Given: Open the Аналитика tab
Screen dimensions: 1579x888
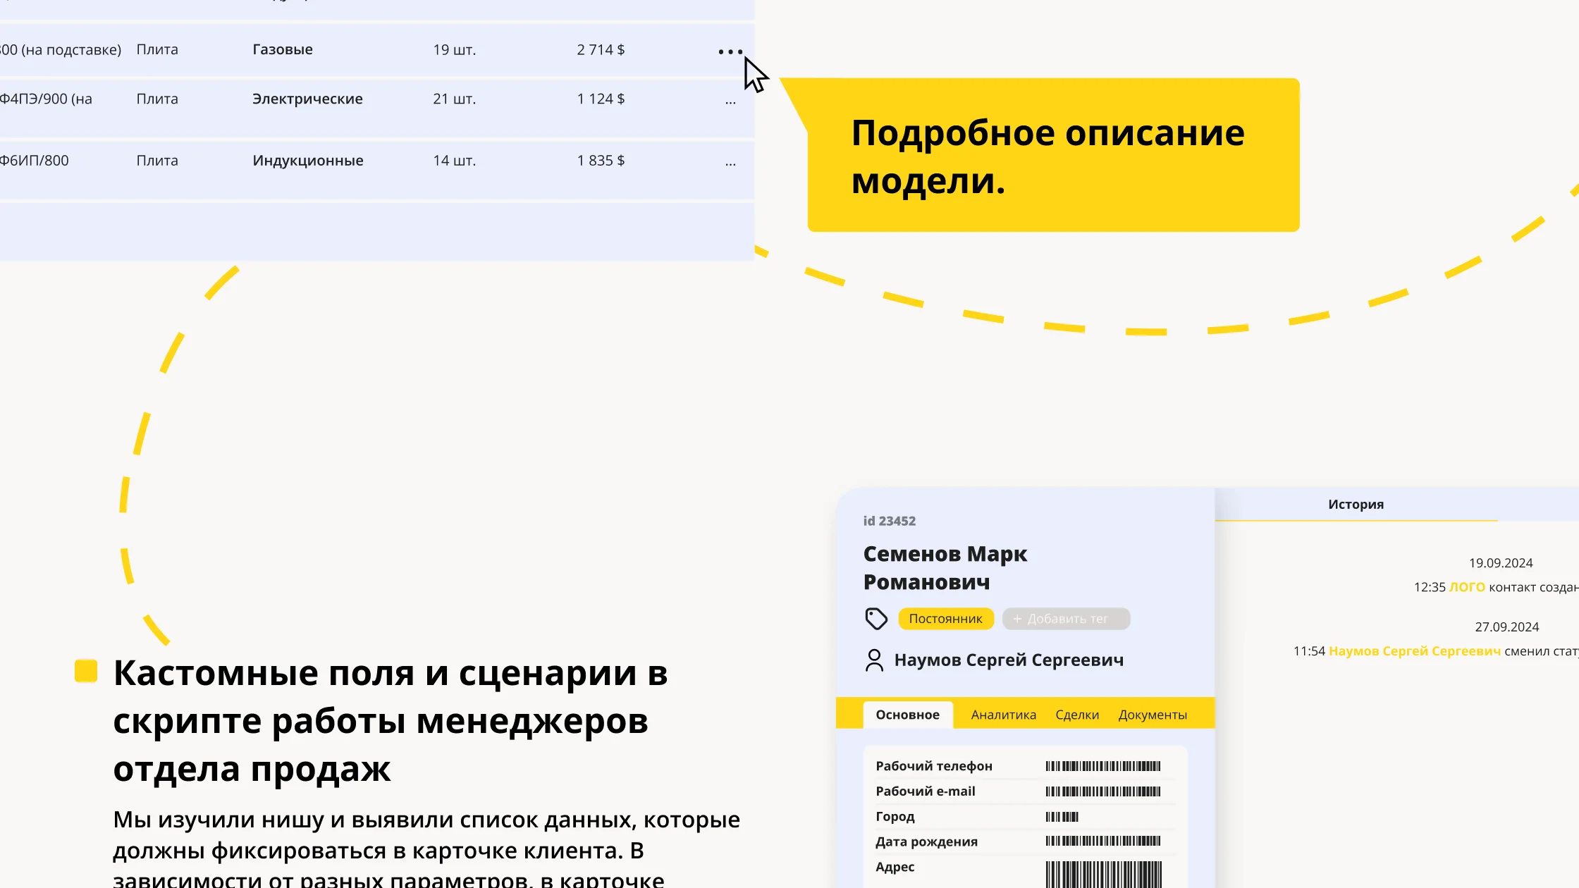Looking at the screenshot, I should 1003,715.
